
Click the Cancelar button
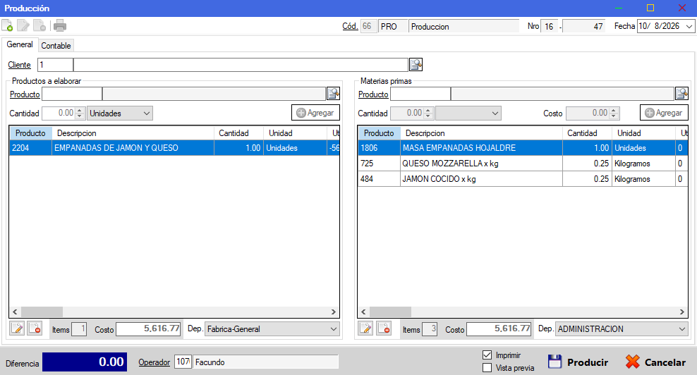point(655,362)
